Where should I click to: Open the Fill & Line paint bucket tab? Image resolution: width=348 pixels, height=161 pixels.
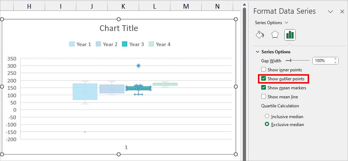coord(260,35)
